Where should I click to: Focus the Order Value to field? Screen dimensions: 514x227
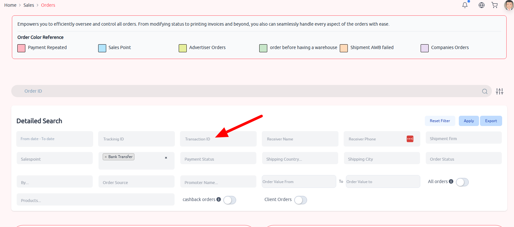coord(383,181)
